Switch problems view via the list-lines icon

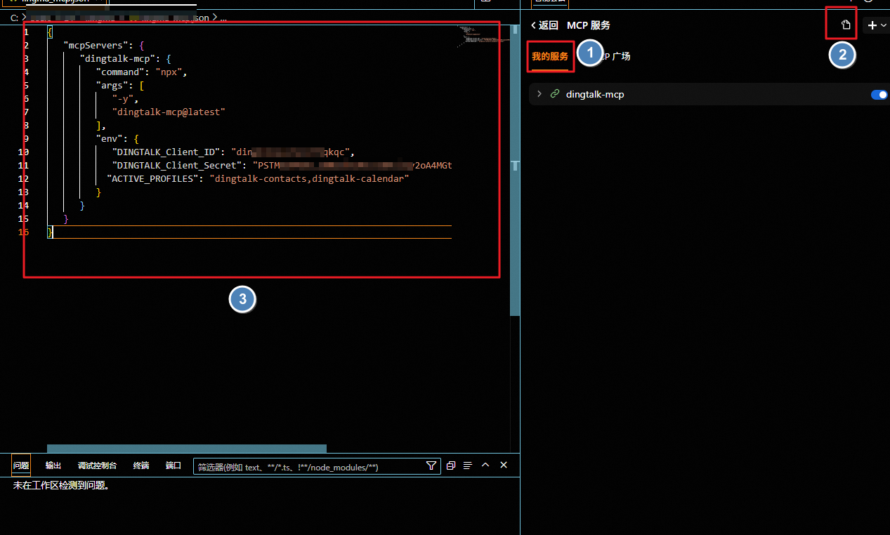coord(467,465)
